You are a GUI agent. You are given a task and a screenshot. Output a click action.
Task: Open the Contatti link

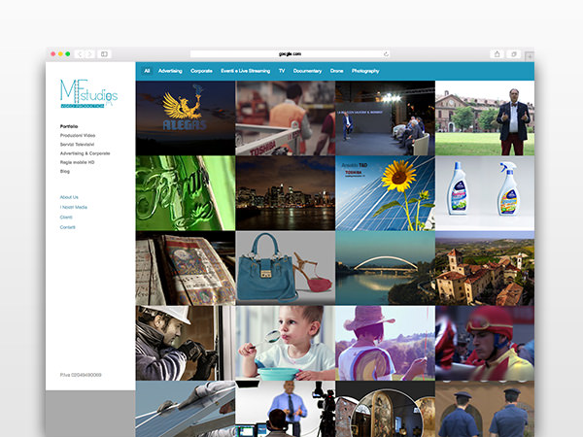point(67,227)
